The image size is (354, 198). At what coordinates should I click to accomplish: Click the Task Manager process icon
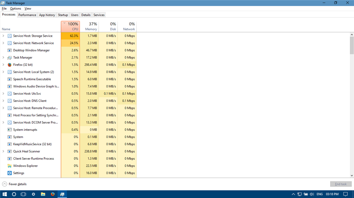[x=10, y=58]
